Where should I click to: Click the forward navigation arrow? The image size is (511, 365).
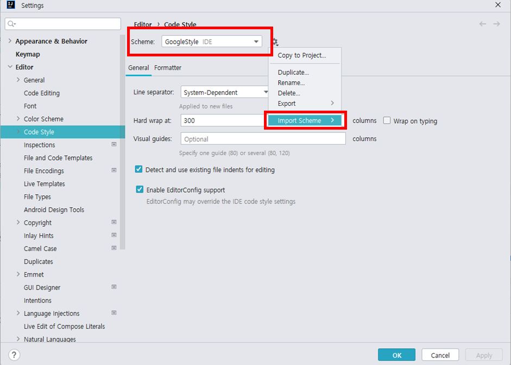pos(496,24)
